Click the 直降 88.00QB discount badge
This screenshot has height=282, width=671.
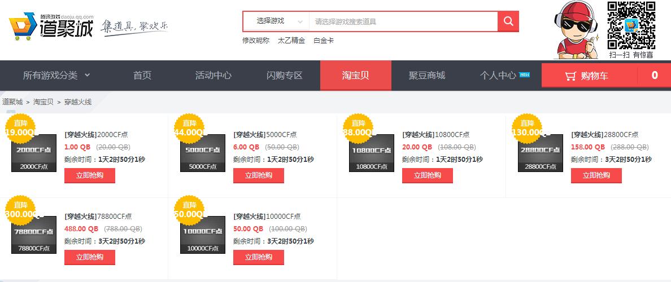click(358, 129)
